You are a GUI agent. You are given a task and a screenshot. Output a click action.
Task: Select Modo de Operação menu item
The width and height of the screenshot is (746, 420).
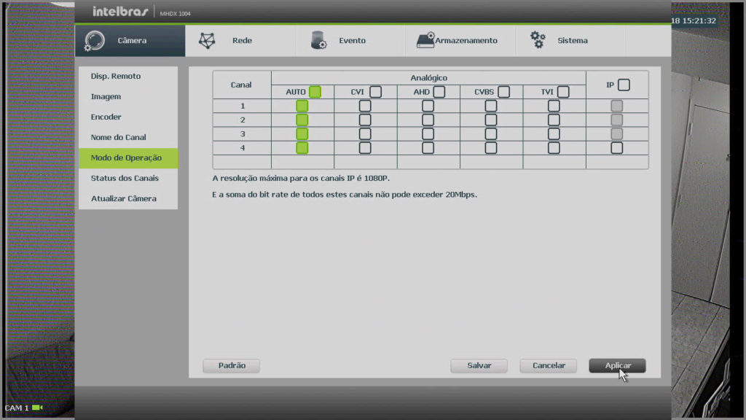pyautogui.click(x=128, y=158)
